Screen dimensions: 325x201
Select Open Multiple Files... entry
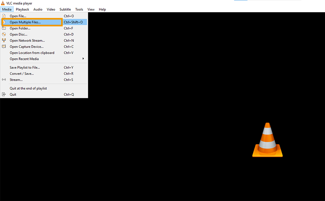[x=44, y=22]
